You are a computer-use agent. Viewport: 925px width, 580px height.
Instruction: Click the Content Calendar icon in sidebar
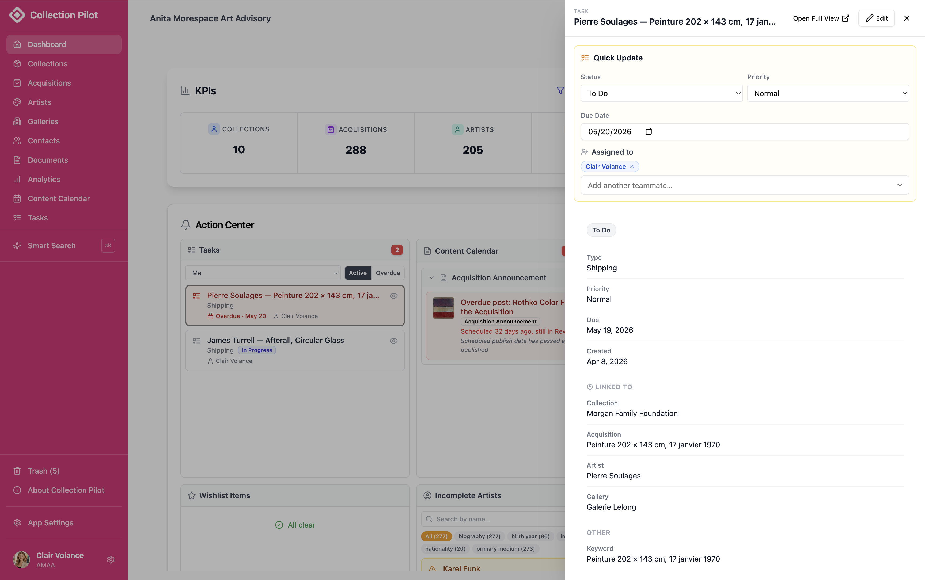coord(17,198)
